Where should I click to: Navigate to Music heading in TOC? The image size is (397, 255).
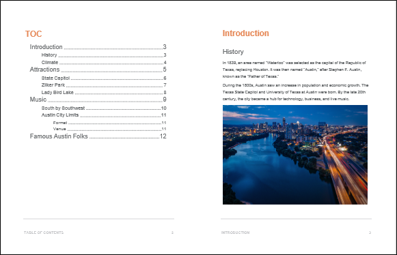[98, 100]
